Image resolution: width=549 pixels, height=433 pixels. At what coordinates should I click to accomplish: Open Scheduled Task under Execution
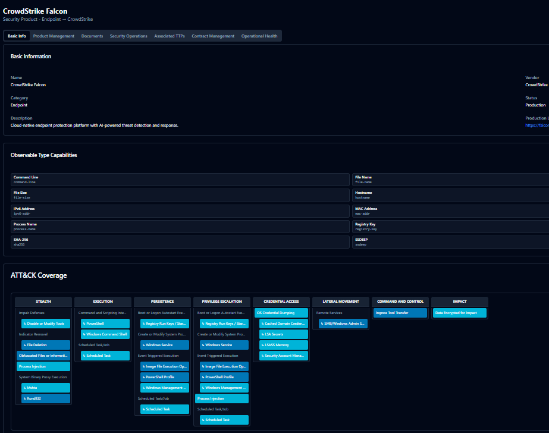[105, 356]
